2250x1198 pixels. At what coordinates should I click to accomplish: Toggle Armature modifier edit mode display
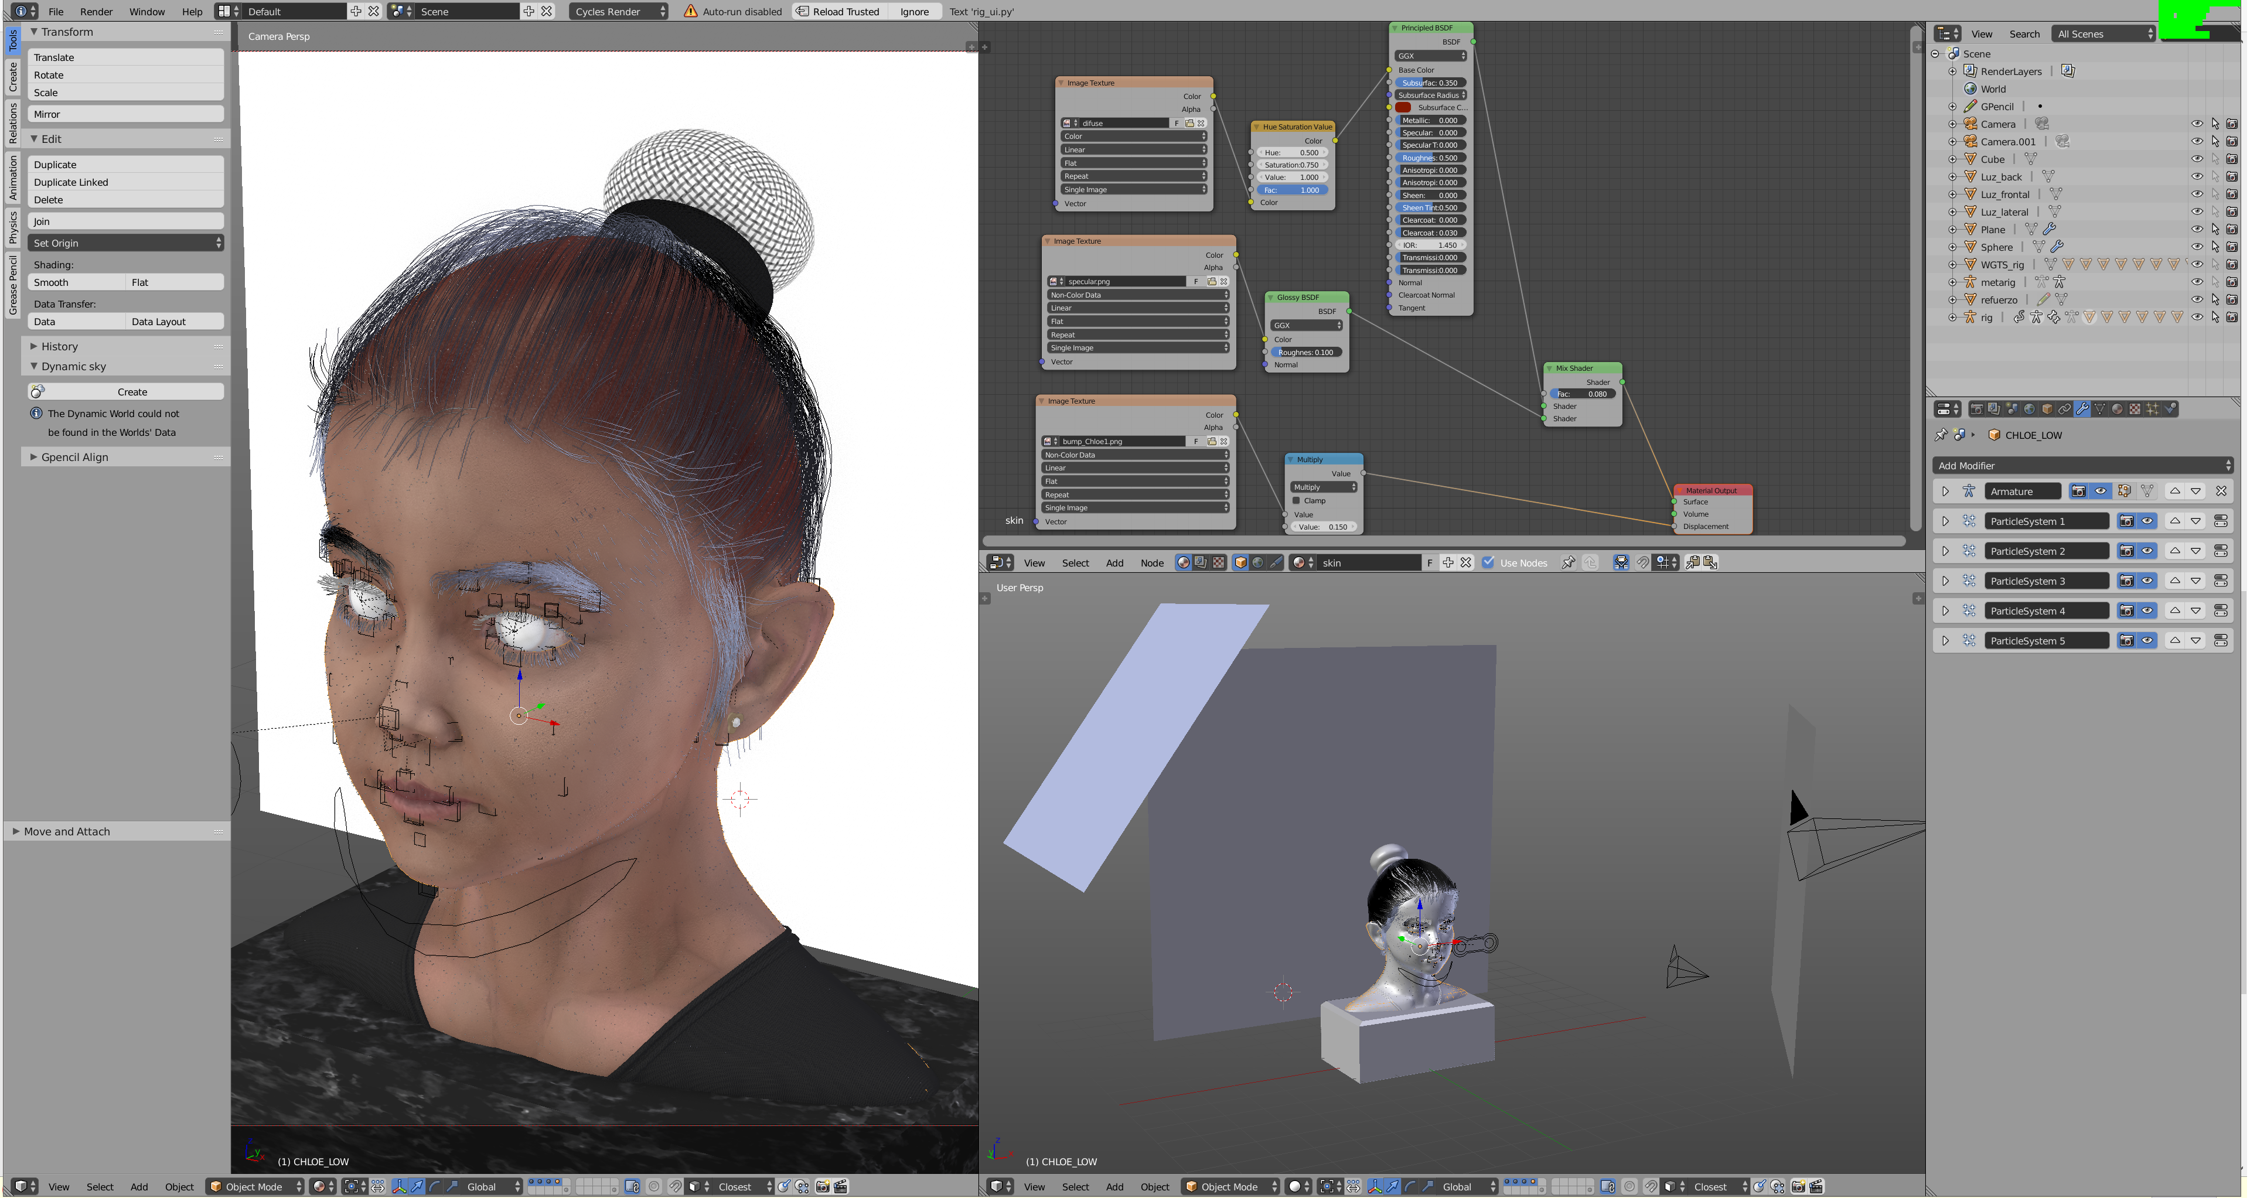[2124, 491]
